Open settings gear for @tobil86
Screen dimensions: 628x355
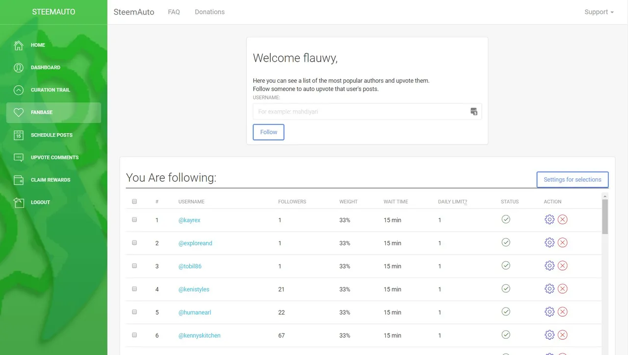point(549,266)
